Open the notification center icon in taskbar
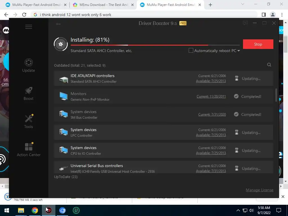This screenshot has height=216, width=288. (279, 210)
